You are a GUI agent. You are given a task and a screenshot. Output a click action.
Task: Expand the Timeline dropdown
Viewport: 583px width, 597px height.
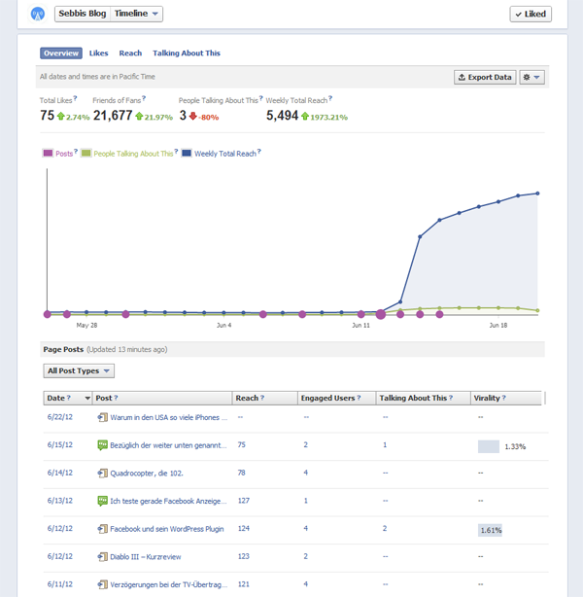pos(136,14)
